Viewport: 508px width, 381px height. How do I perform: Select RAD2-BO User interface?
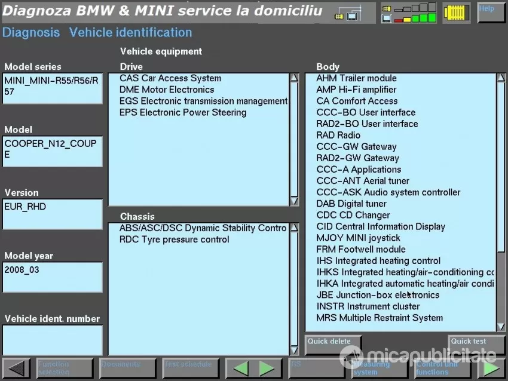coord(367,124)
